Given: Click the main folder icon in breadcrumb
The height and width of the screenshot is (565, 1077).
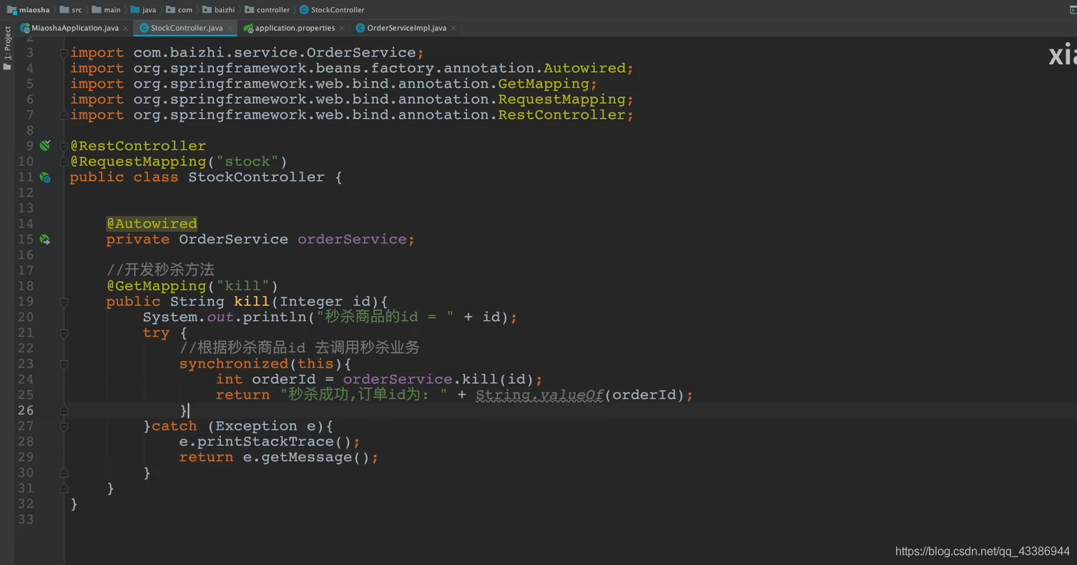Looking at the screenshot, I should tap(97, 10).
